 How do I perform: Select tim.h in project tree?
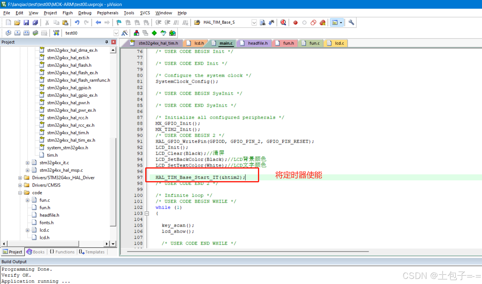(x=52, y=155)
